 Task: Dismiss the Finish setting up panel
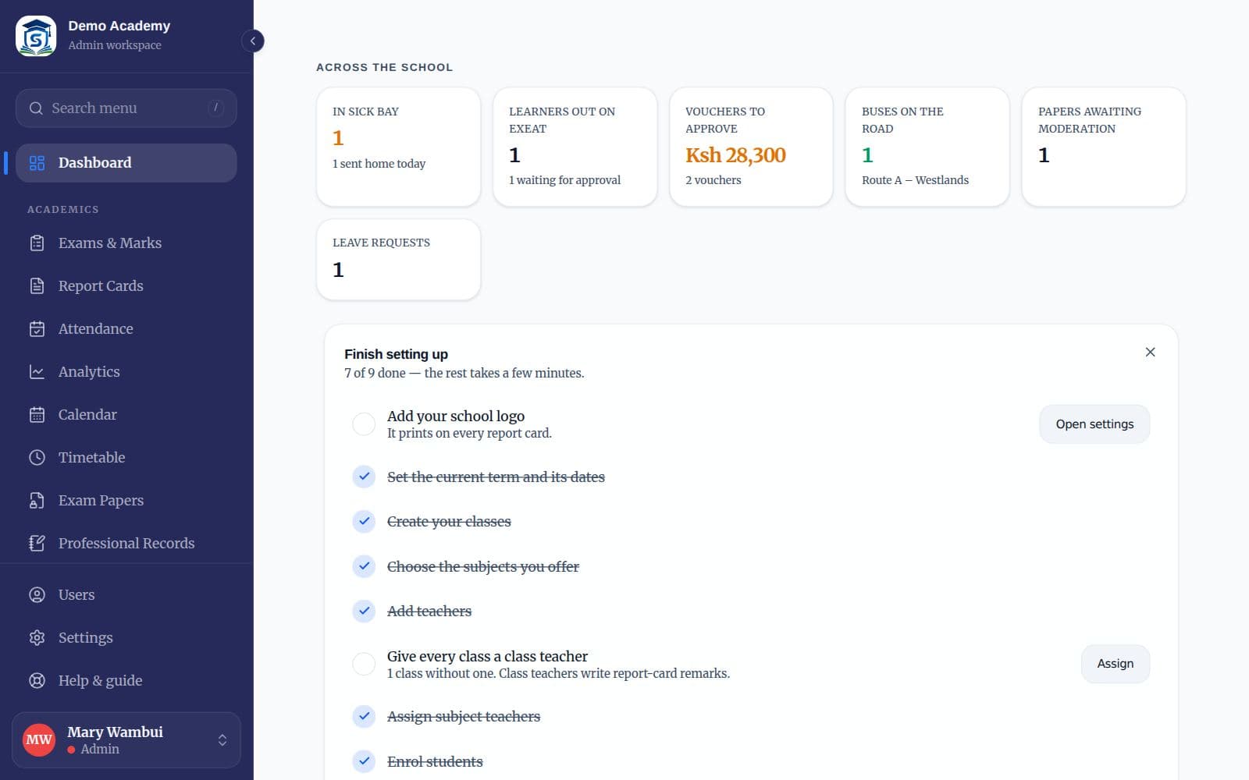pyautogui.click(x=1150, y=353)
